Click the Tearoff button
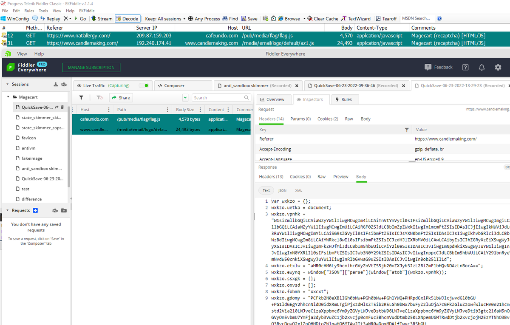 (386, 19)
